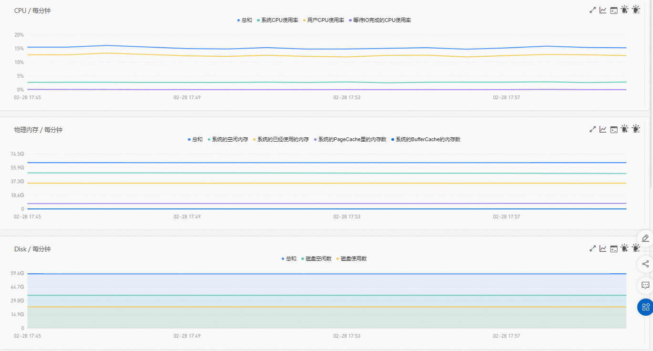Toggle 系统CPU使用率 legend series
Screen dimensions: 653x351
[277, 20]
